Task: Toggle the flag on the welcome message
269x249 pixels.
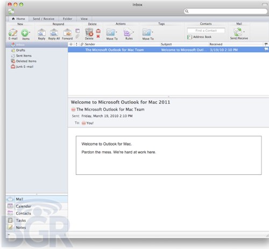Action: 266,49
